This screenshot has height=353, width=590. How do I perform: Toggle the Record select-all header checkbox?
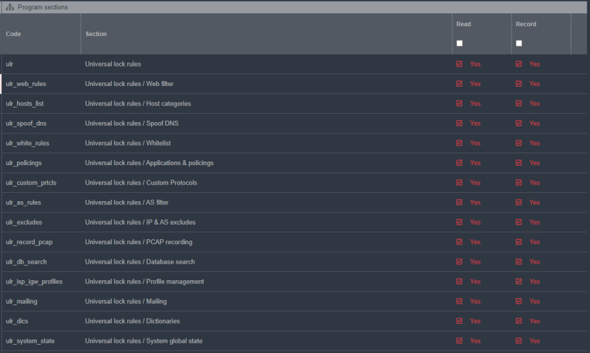point(519,43)
